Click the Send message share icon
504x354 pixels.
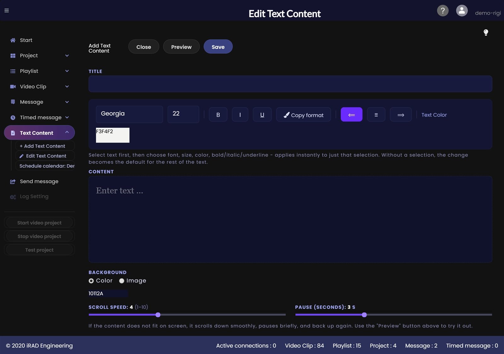tap(13, 182)
